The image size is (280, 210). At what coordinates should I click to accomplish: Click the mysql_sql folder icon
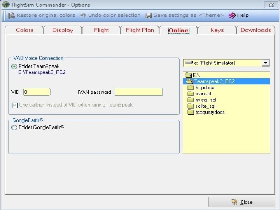(191, 100)
